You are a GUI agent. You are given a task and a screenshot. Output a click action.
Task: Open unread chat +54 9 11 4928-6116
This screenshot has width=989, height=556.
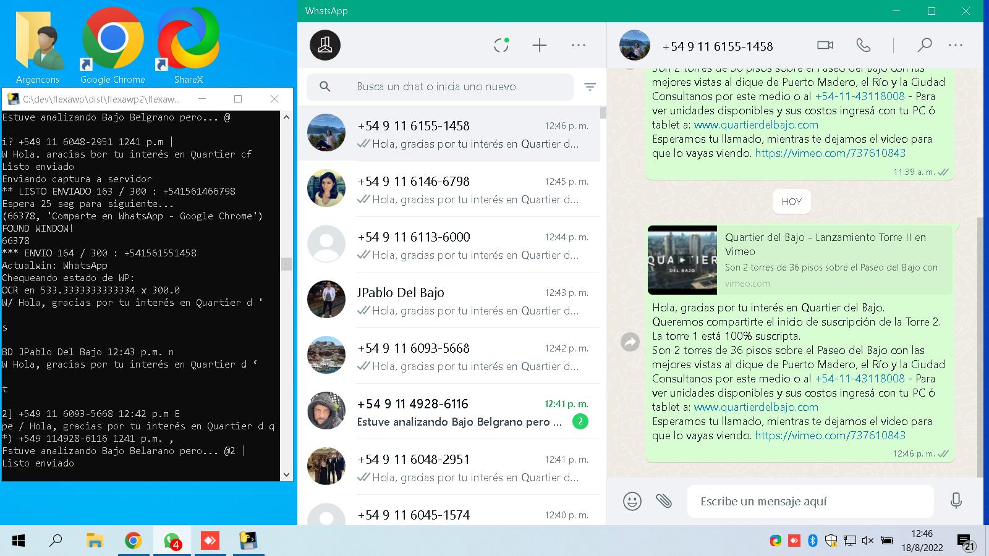click(x=449, y=411)
